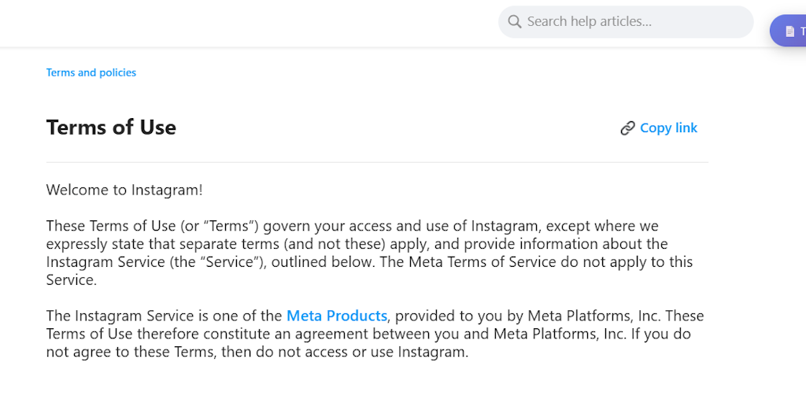Click the magnifying glass search icon
This screenshot has height=403, width=806.
[x=515, y=21]
